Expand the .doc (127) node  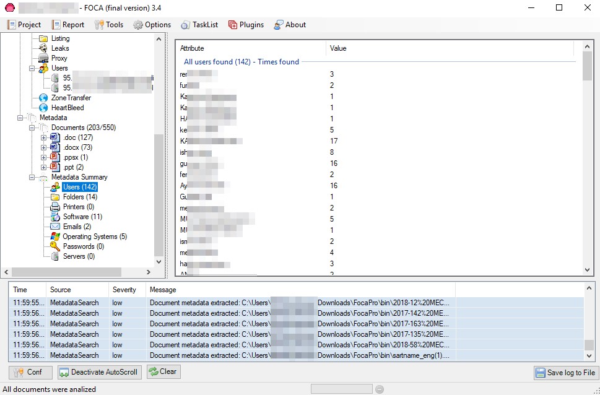[x=43, y=138]
